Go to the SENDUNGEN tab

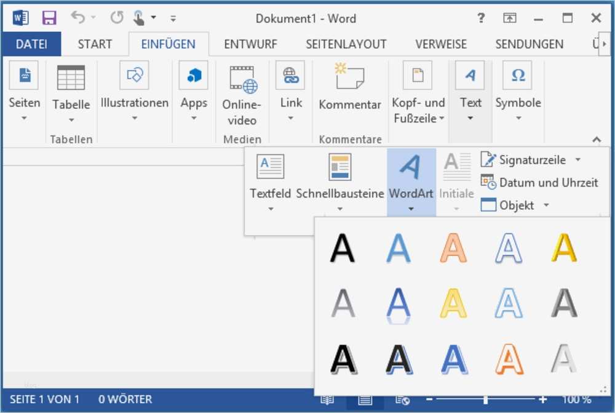pyautogui.click(x=529, y=44)
